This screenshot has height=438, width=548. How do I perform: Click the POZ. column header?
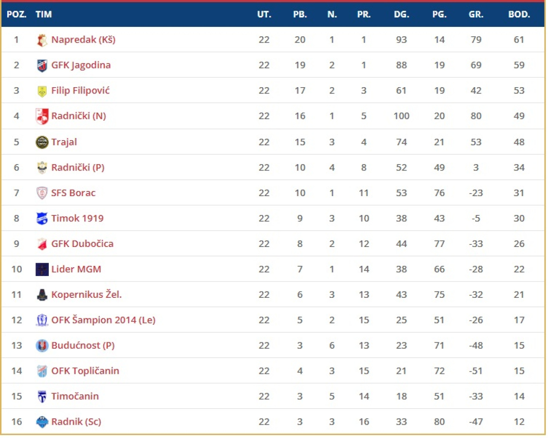coord(16,15)
